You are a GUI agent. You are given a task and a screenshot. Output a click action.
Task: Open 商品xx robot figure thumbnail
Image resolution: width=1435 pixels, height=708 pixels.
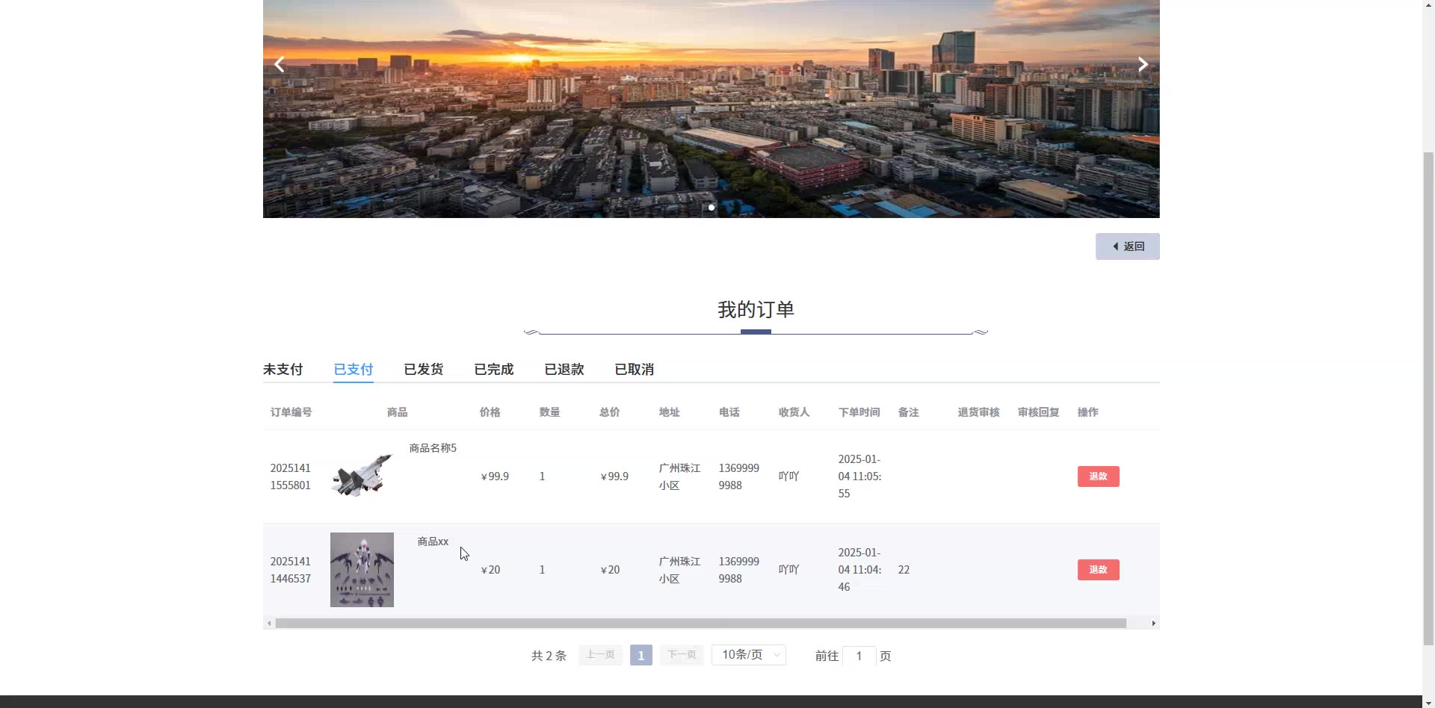[x=362, y=570]
